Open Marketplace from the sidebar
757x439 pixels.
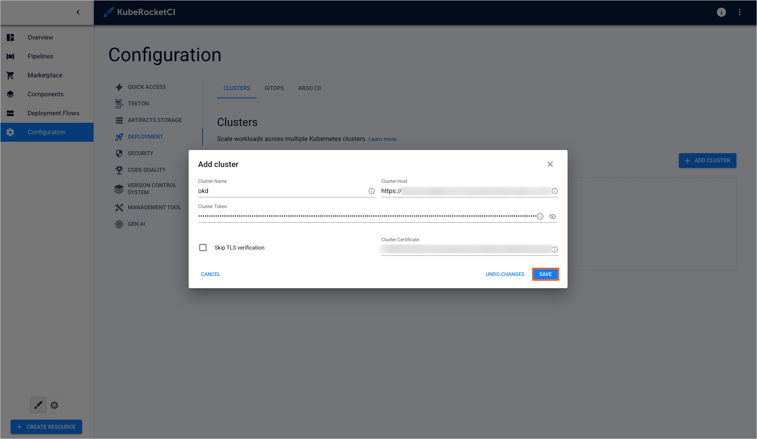pyautogui.click(x=45, y=75)
